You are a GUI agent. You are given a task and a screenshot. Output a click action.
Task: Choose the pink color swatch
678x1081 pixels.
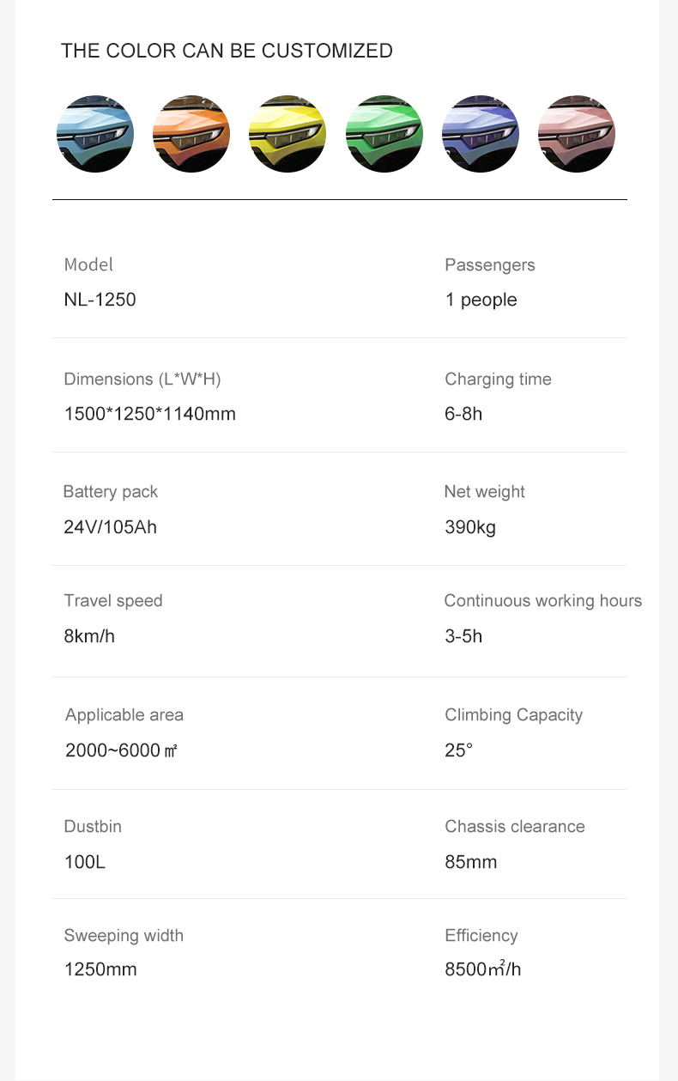[x=577, y=134]
